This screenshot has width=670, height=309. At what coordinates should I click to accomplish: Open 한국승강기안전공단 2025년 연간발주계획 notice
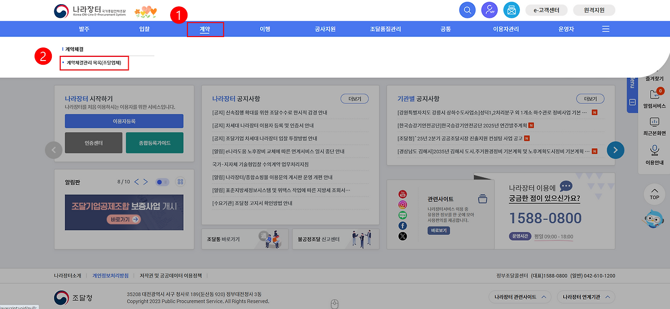pyautogui.click(x=462, y=125)
